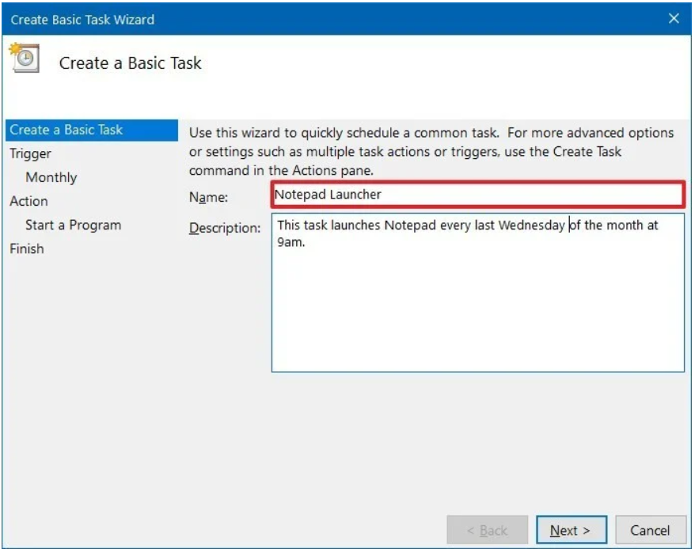695x553 pixels.
Task: Select the Start a Program sub-step
Action: click(73, 225)
